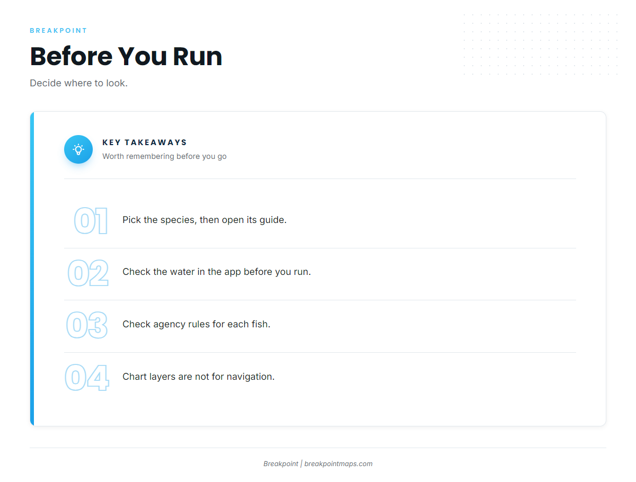Select "Pick the species, then open its guide."

point(205,220)
